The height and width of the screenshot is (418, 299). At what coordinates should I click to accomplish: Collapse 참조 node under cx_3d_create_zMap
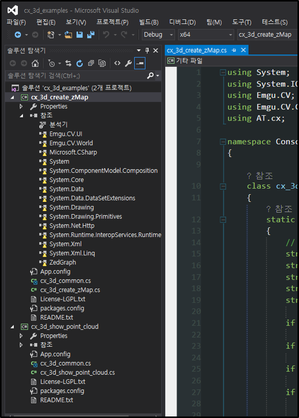pos(21,116)
